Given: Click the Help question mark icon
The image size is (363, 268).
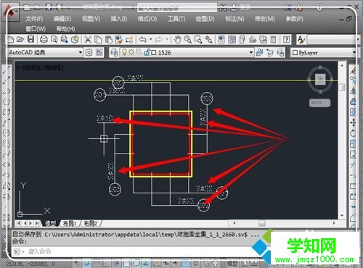Looking at the screenshot, I should pos(286,39).
